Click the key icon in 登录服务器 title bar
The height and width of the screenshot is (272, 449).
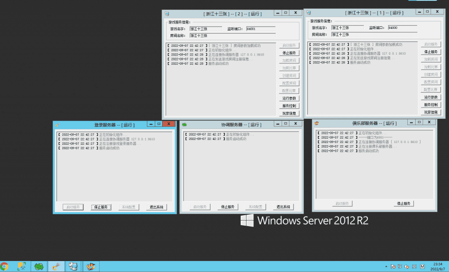coord(57,125)
